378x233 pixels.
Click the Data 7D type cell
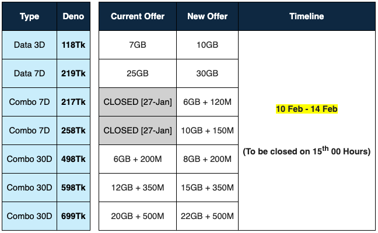29,73
